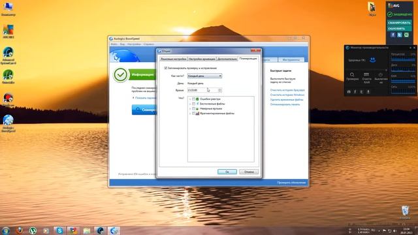
Task: Confirm options with the Ok button
Action: point(227,172)
